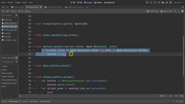Fold the for loop on line 72
Image resolution: width=185 pixels, height=104 pixels.
tap(34, 88)
